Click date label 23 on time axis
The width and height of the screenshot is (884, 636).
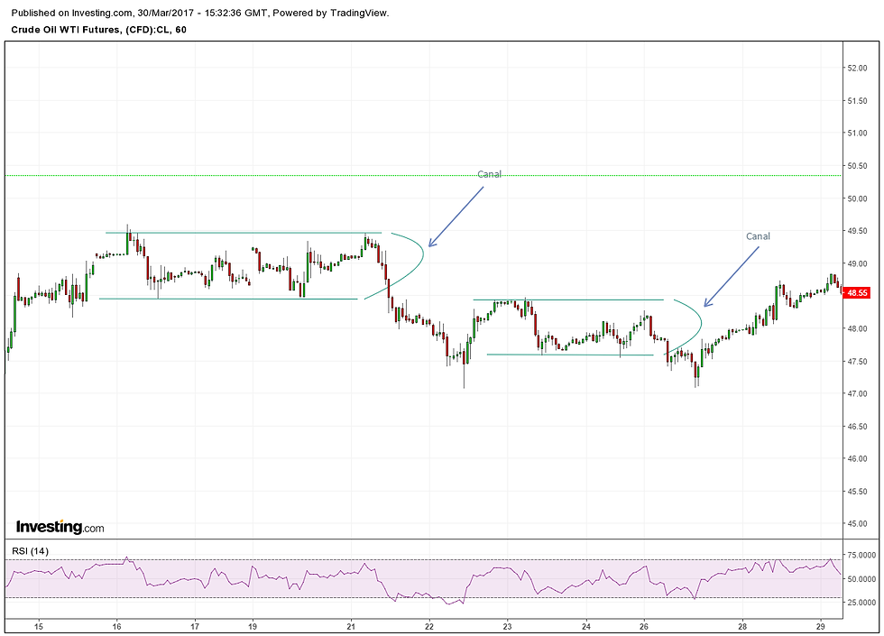point(507,626)
